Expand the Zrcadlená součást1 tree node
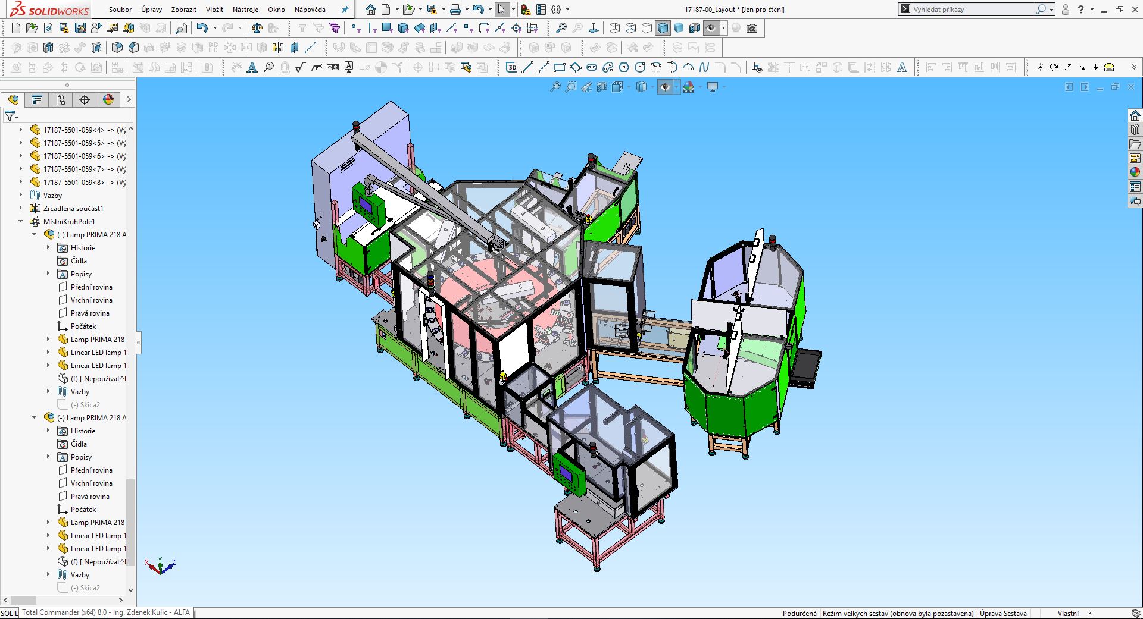Image resolution: width=1143 pixels, height=619 pixels. (x=21, y=209)
